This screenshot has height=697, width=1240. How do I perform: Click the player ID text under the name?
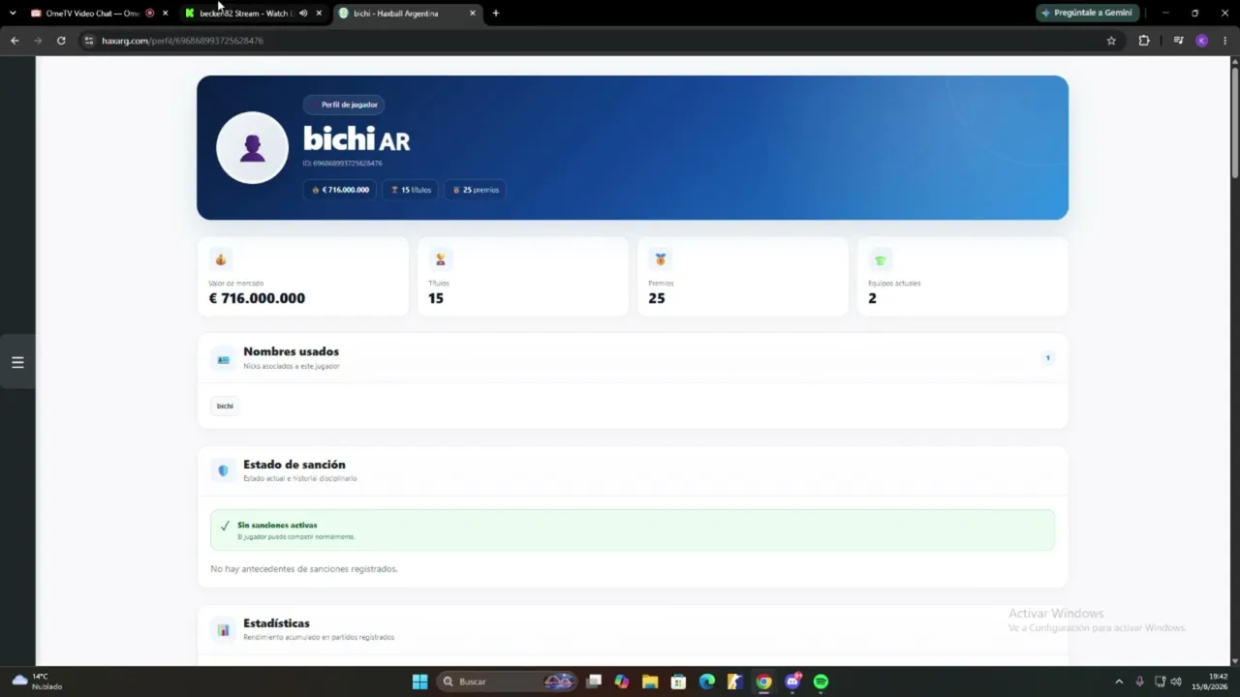342,164
